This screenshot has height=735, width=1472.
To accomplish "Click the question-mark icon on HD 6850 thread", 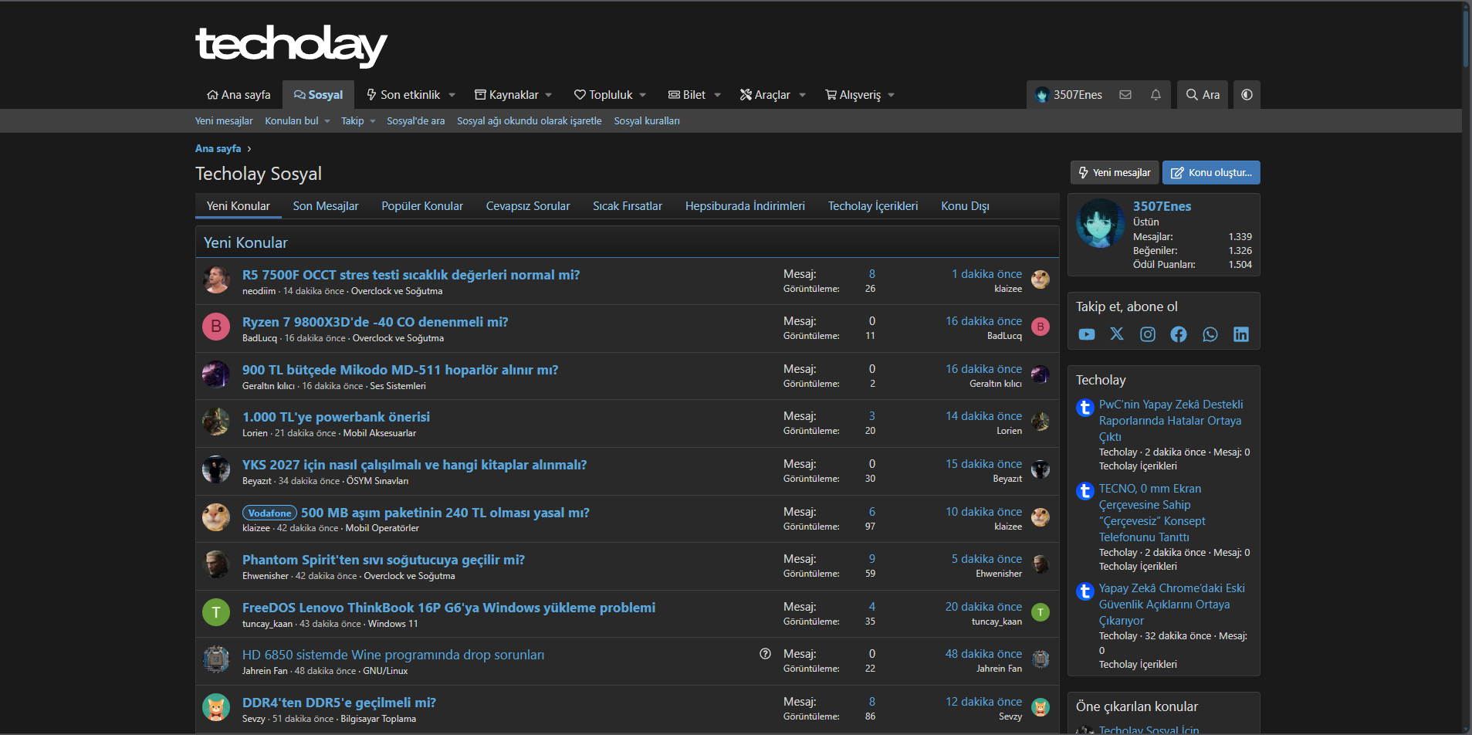I will tap(765, 654).
